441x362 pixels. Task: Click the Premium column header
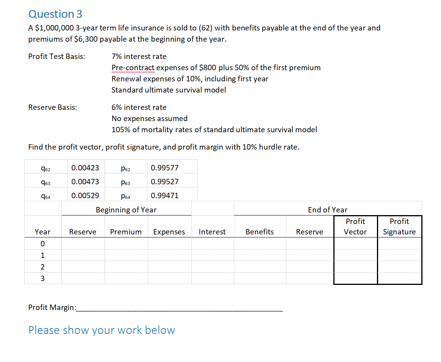click(x=126, y=232)
